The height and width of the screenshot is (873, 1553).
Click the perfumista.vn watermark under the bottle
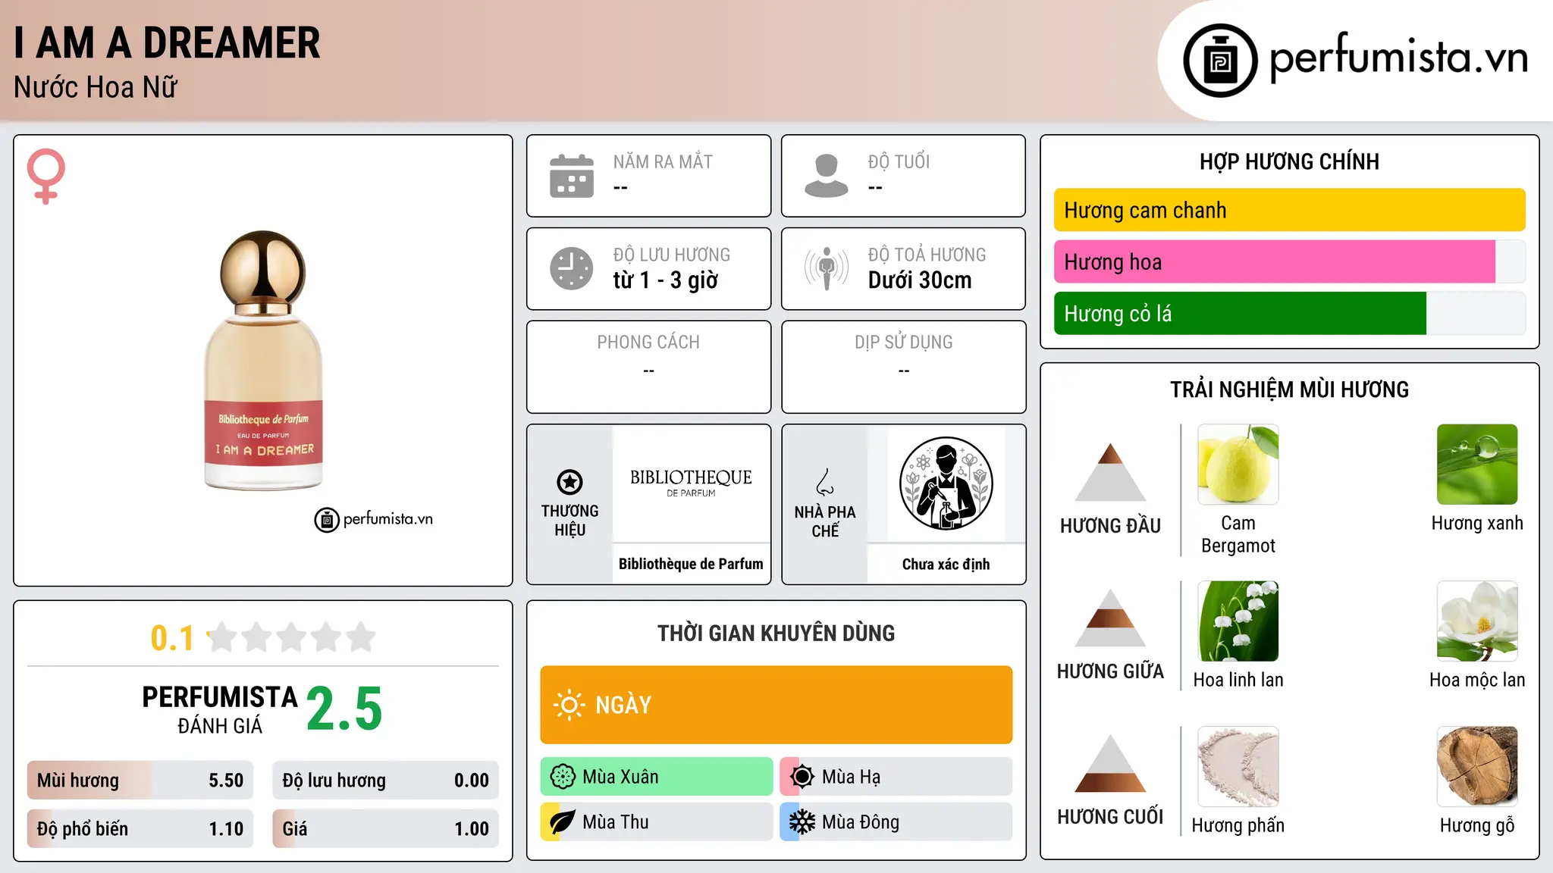(374, 519)
